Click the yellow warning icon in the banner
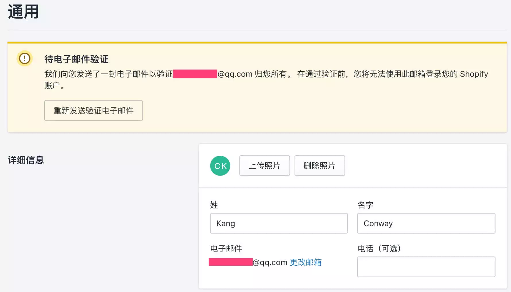 pos(25,59)
